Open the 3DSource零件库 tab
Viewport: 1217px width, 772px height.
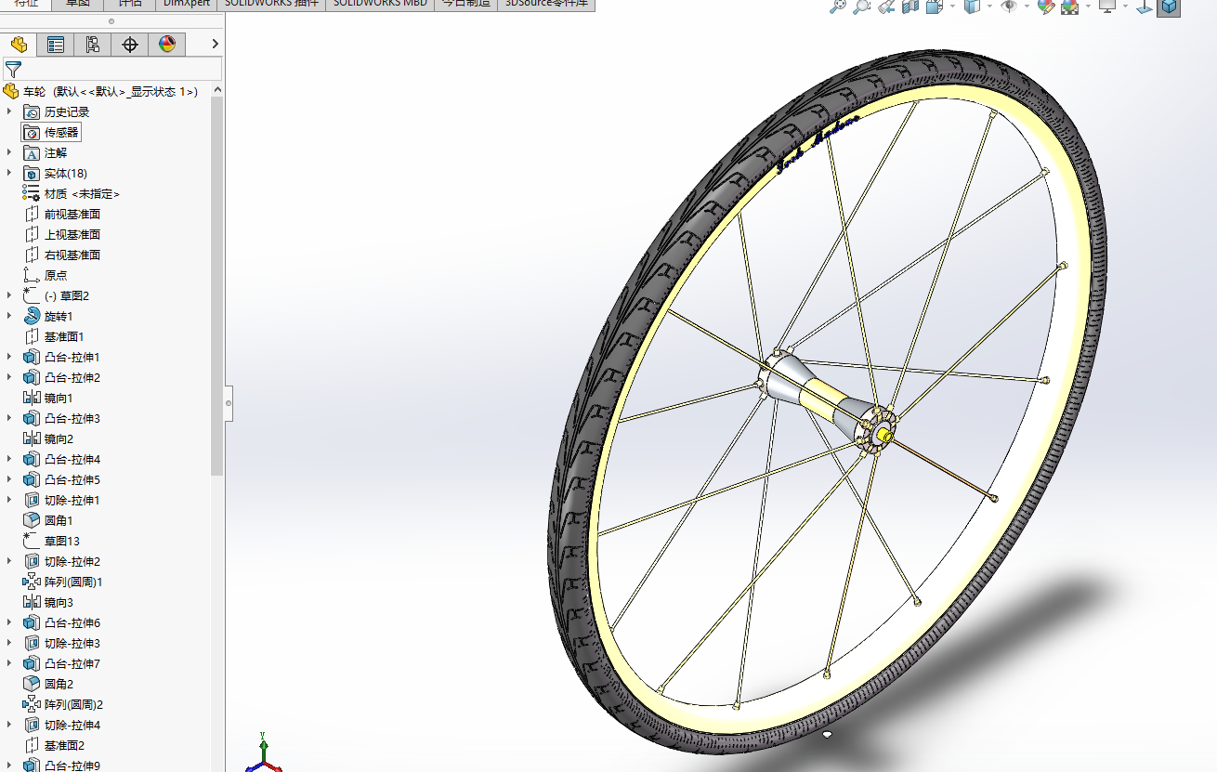546,4
